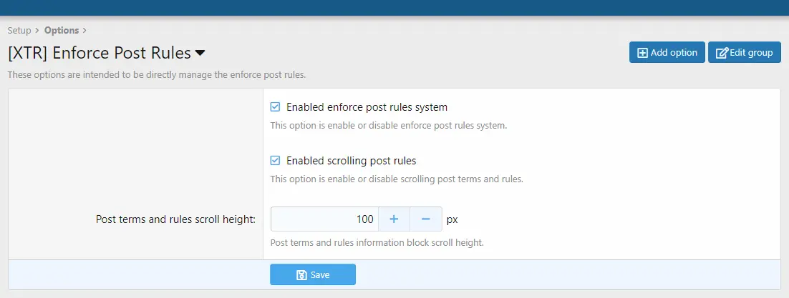Increase scroll height with the plus icon

coord(394,219)
